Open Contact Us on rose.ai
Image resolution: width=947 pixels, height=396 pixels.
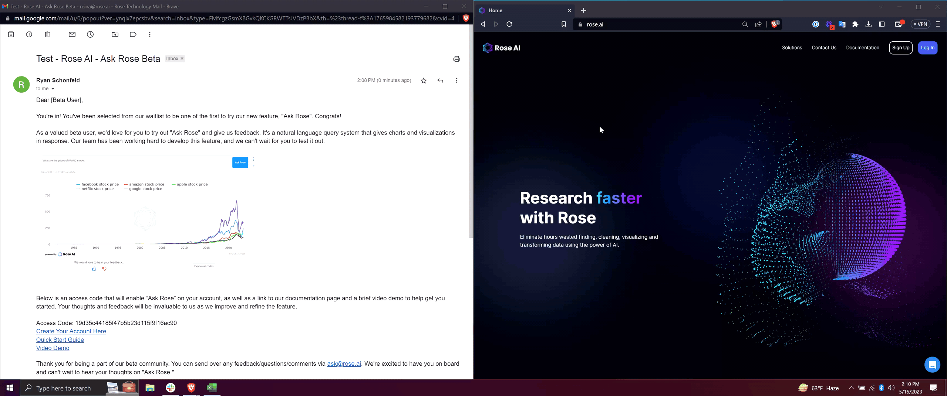pyautogui.click(x=824, y=48)
